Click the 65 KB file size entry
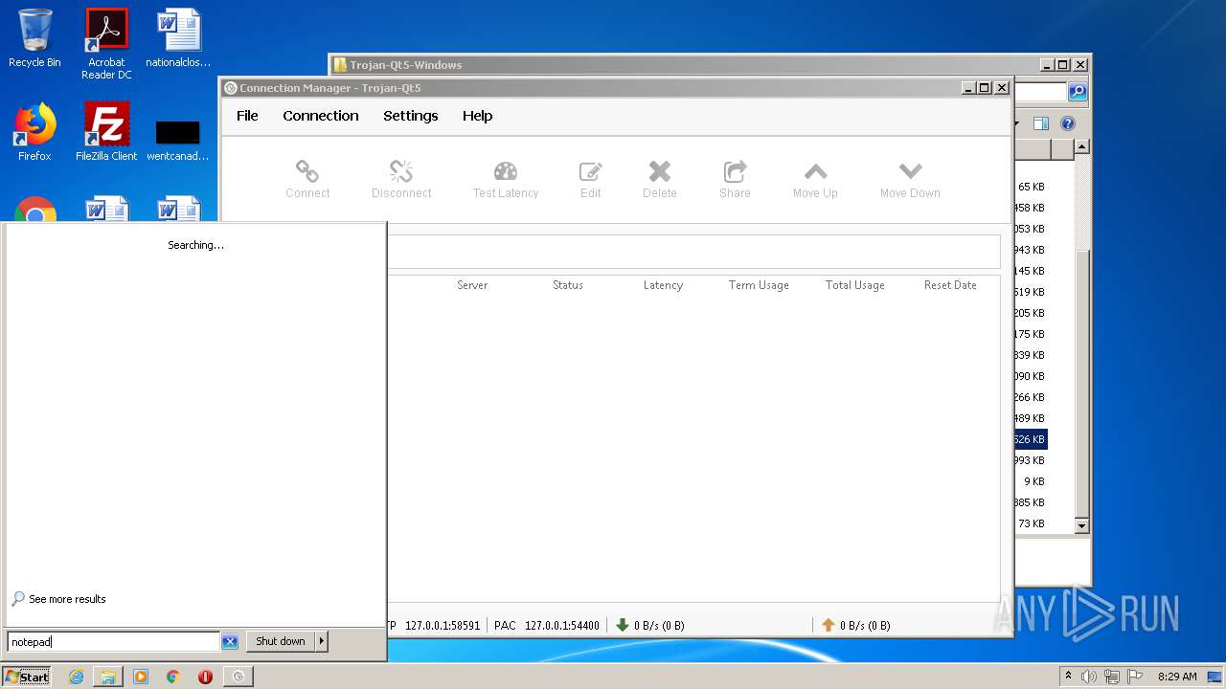The height and width of the screenshot is (689, 1226). tap(1032, 187)
